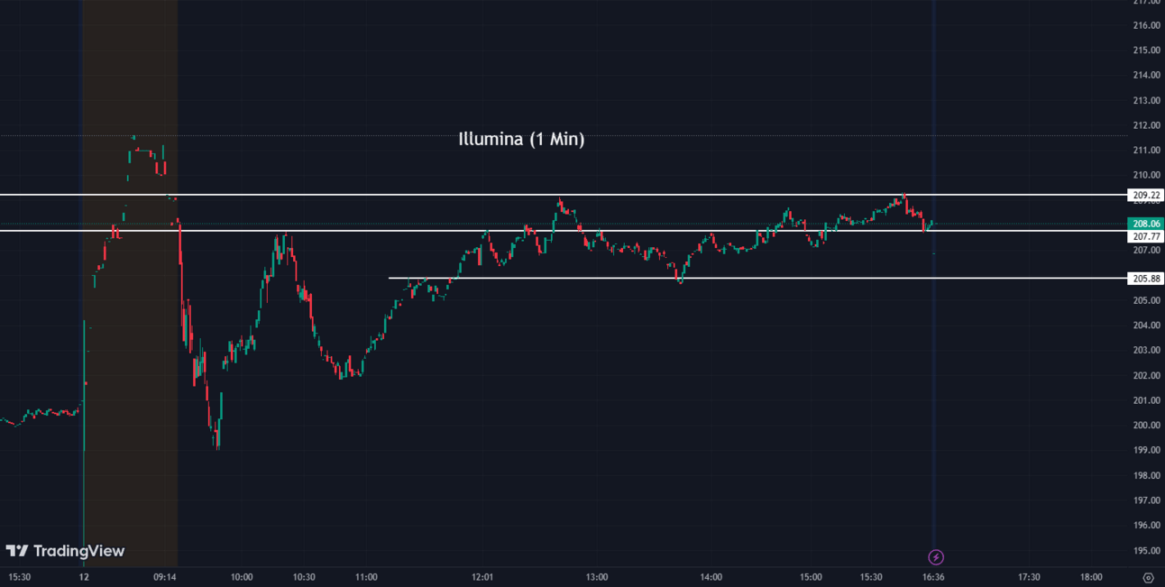Click the 198.00 price axis value
This screenshot has height=587, width=1165.
pos(1147,475)
